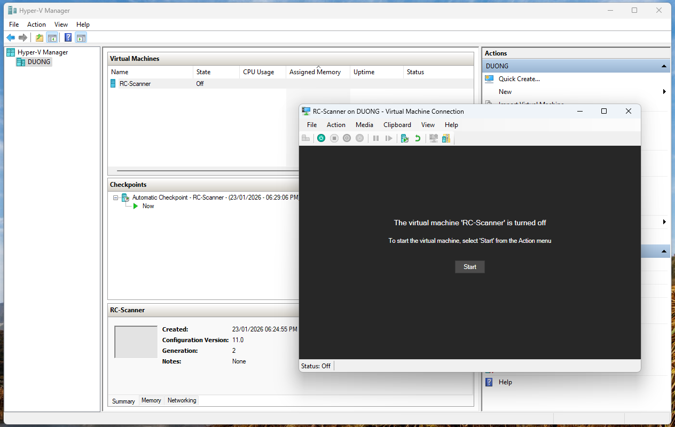Open the View menu in VM Connection window
This screenshot has width=675, height=427.
point(428,125)
